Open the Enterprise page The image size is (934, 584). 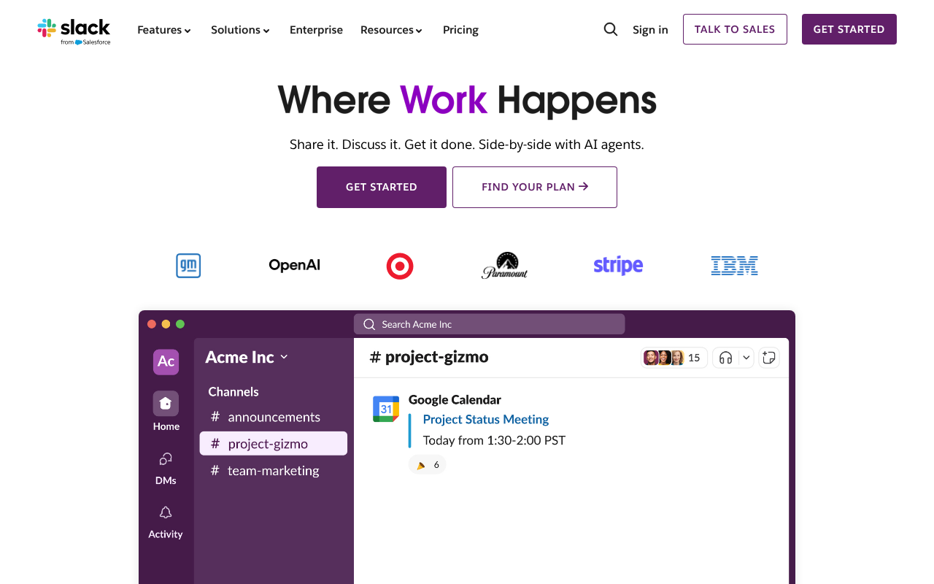316,30
